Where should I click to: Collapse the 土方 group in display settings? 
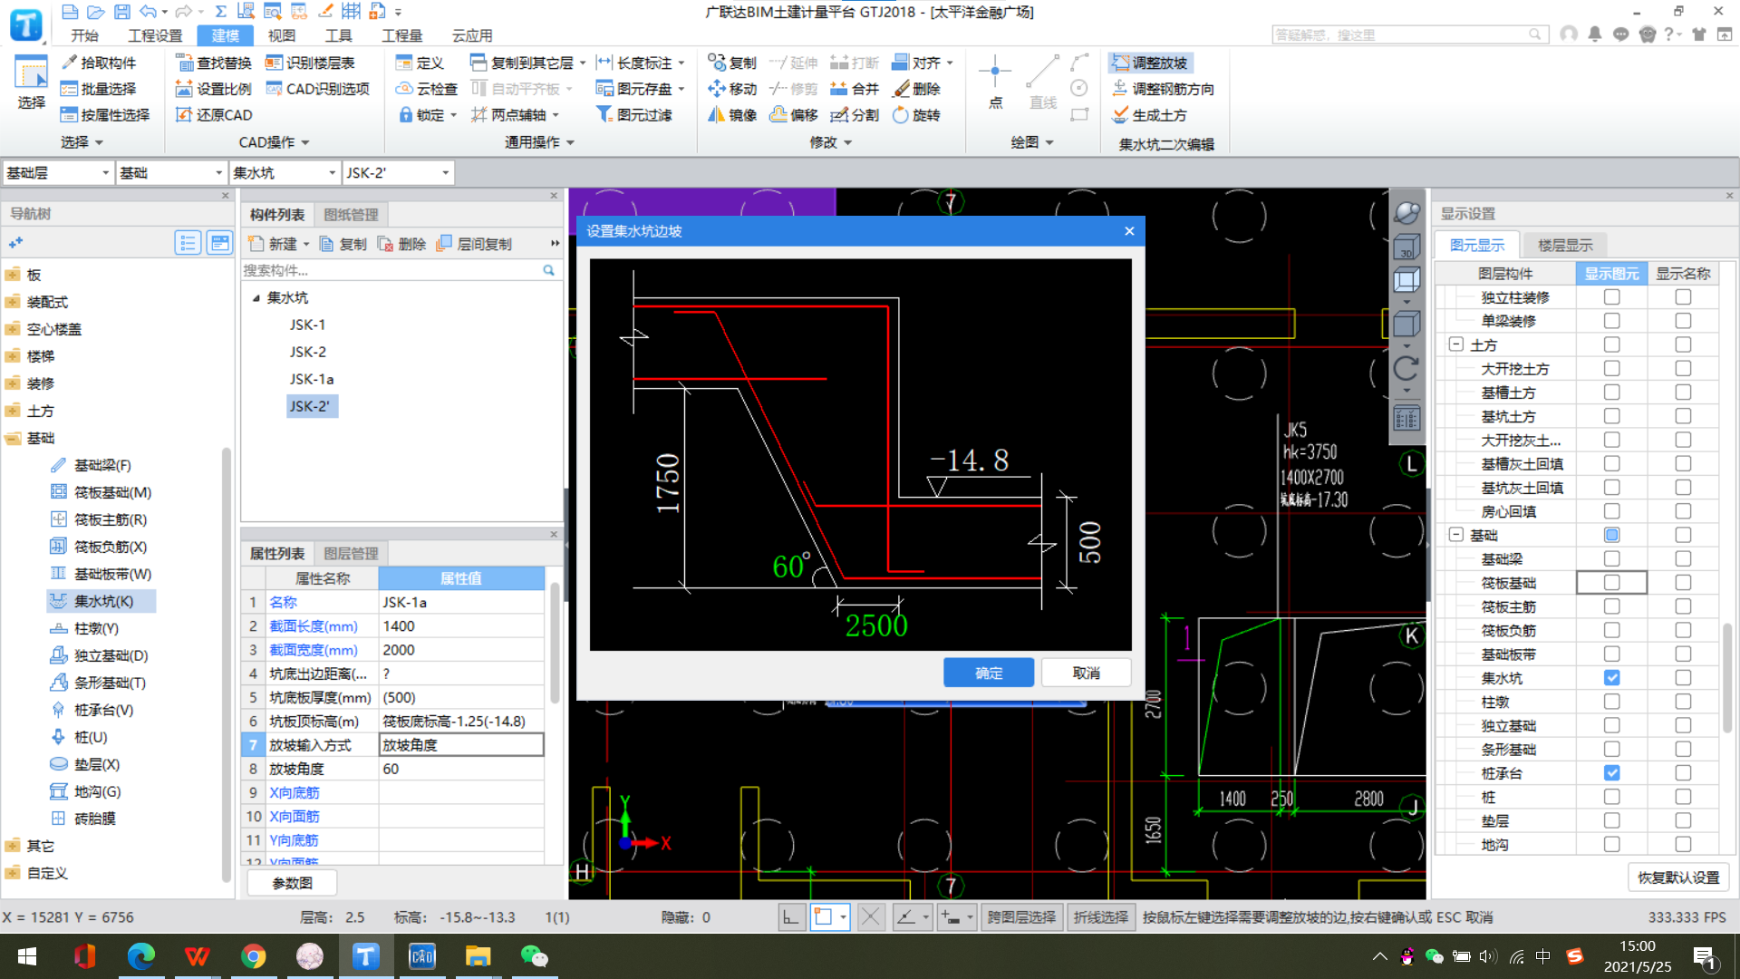click(x=1456, y=344)
